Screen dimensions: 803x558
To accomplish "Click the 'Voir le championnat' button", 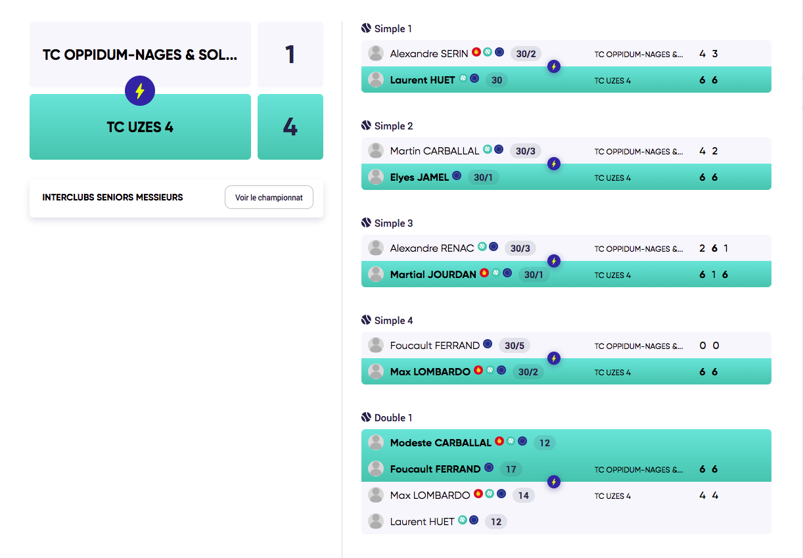I will point(269,197).
